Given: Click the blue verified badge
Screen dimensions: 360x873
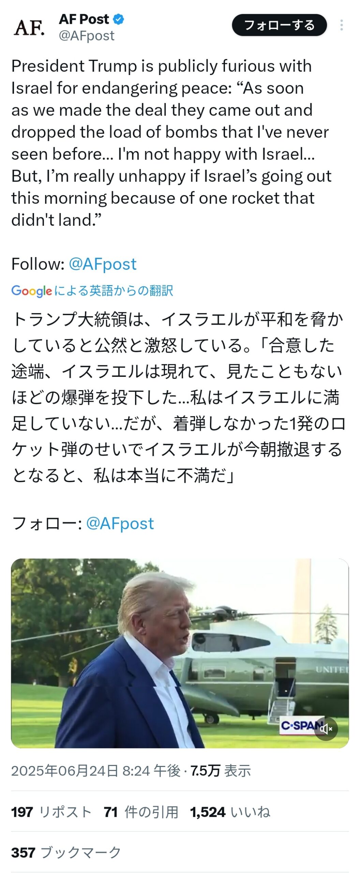Looking at the screenshot, I should 118,19.
